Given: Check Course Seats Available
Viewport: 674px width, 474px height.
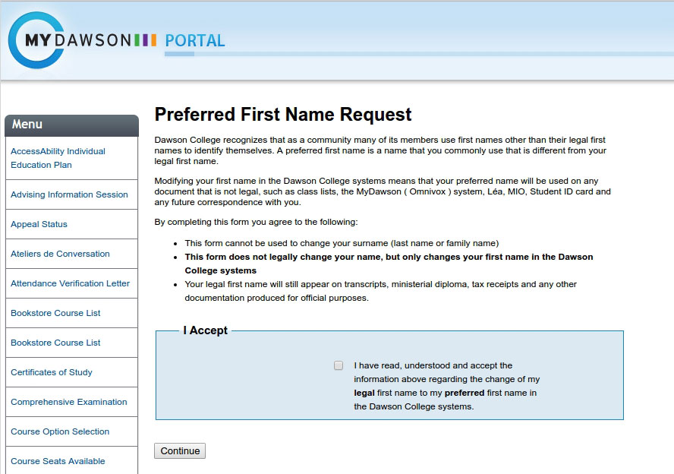Looking at the screenshot, I should tap(55, 461).
